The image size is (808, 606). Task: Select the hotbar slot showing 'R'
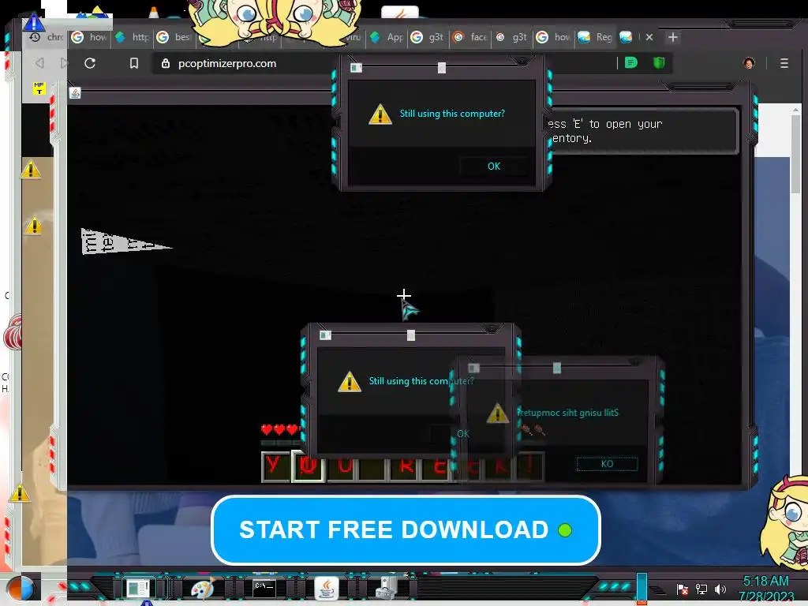click(x=406, y=466)
